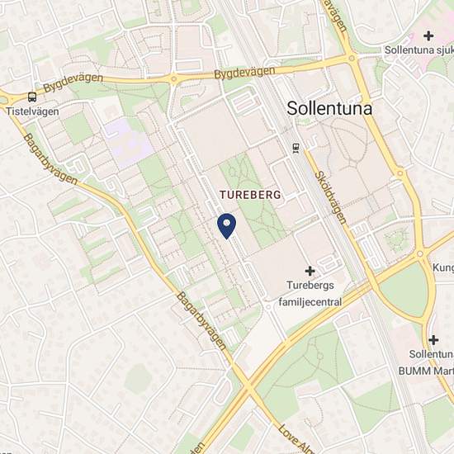The height and width of the screenshot is (454, 454).
Task: Click the upper Bagarbyvägen road label
Action: pyautogui.click(x=50, y=159)
